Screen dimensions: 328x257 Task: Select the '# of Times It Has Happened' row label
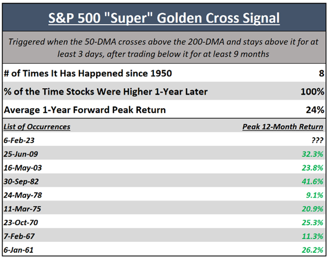click(x=88, y=74)
